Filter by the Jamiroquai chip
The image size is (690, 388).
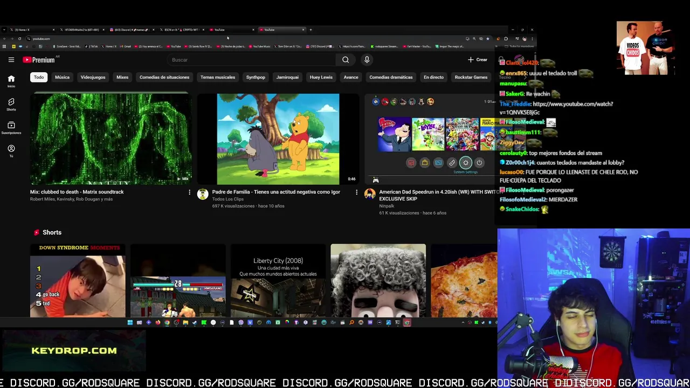287,77
